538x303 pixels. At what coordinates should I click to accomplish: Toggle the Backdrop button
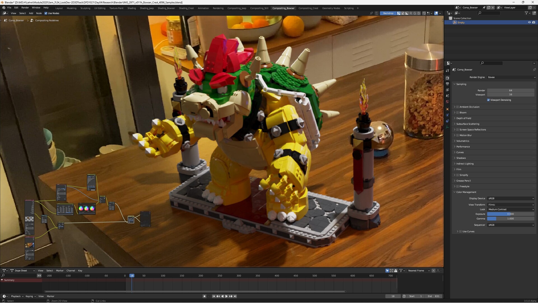pyautogui.click(x=388, y=13)
